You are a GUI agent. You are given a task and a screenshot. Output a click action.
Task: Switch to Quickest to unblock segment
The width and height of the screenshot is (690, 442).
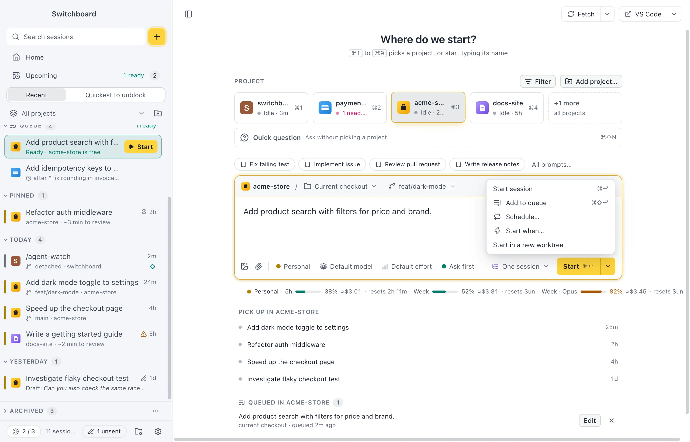tap(115, 95)
